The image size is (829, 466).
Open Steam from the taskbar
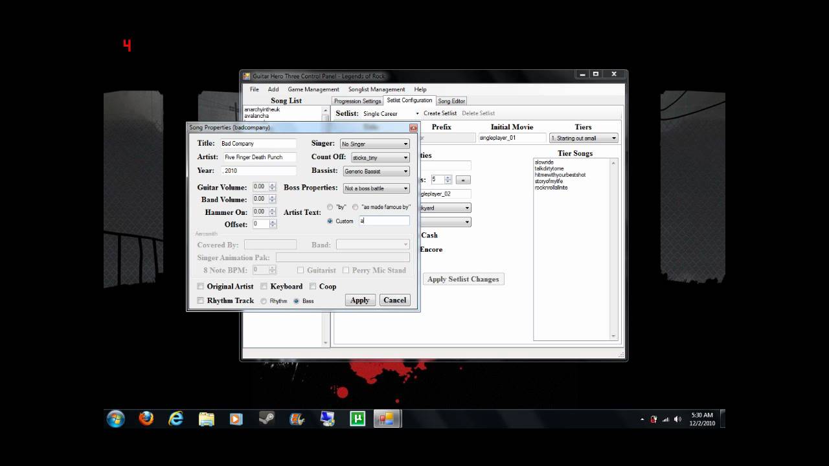[x=266, y=419]
